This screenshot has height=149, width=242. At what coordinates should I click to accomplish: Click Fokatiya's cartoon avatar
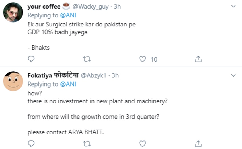click(13, 81)
